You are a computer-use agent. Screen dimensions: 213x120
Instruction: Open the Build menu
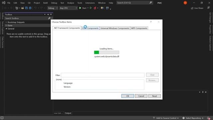[45, 3]
